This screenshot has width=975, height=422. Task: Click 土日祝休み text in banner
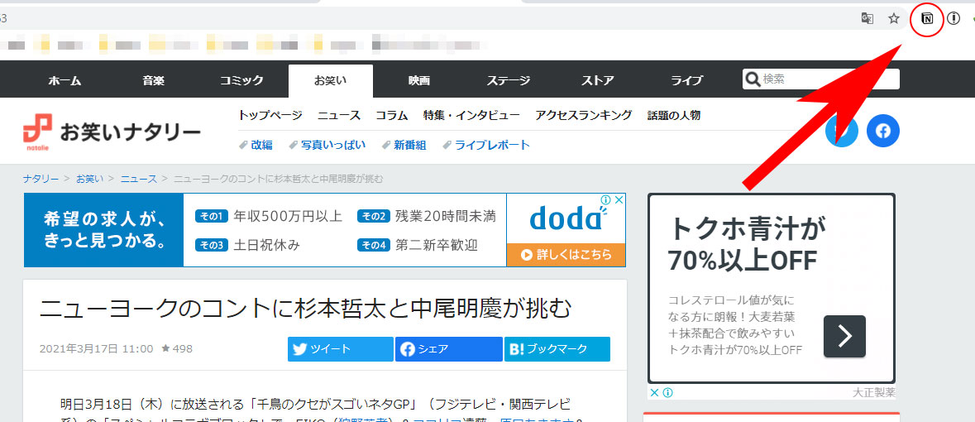click(266, 245)
